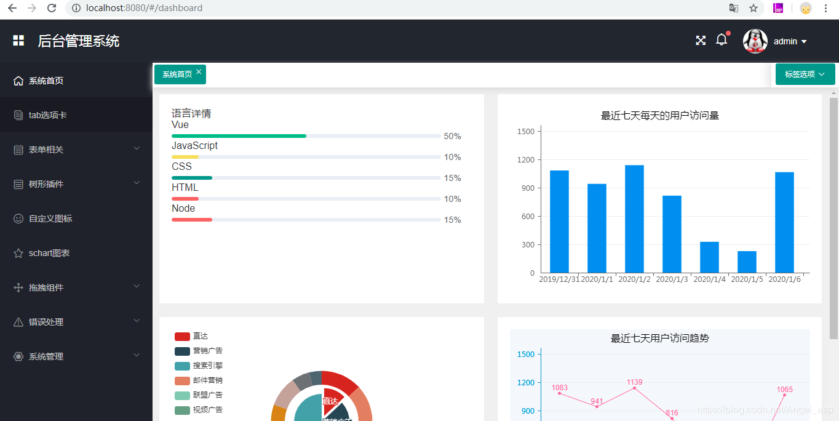Image resolution: width=839 pixels, height=421 pixels.
Task: Click the site info icon in address bar
Action: coord(76,8)
